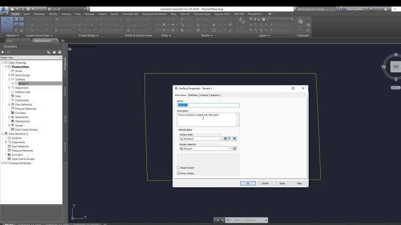Click the Description text area
Screen dimensions: 401x225
[x=208, y=119]
